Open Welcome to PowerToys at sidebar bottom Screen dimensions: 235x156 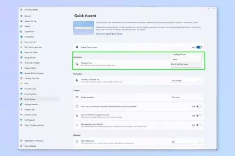[x=34, y=141]
